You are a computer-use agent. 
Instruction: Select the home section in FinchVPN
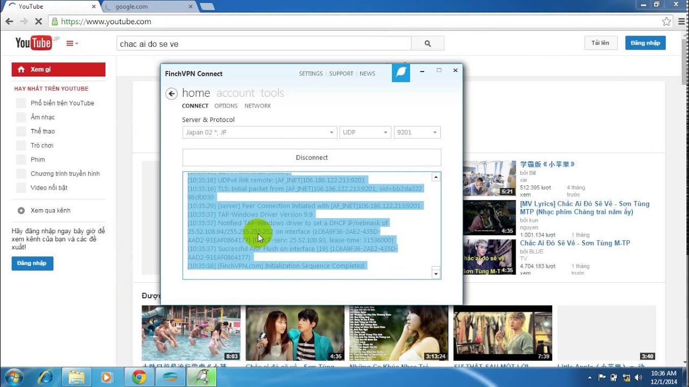pyautogui.click(x=196, y=93)
